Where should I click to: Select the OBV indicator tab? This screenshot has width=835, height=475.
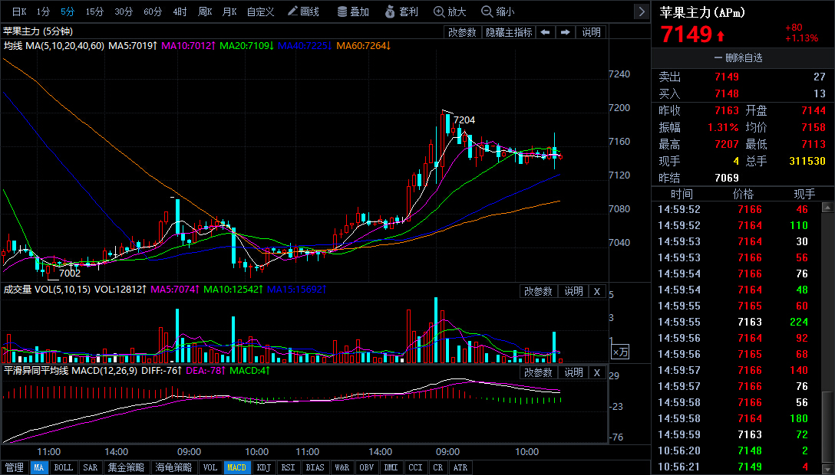366,467
